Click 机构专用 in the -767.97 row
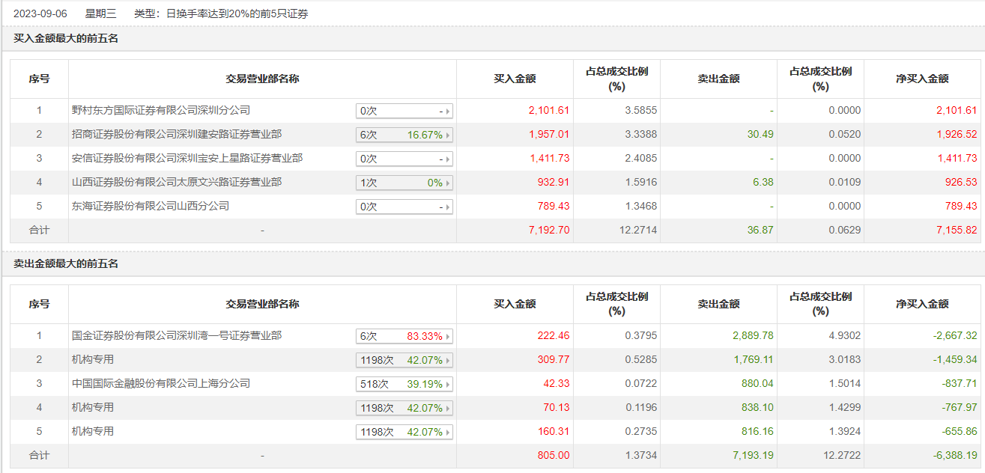The image size is (985, 473). (92, 408)
